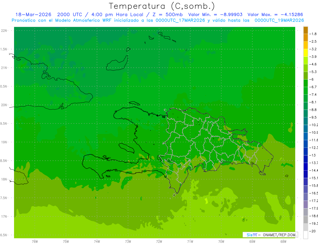Click the "70W" longitude label
Screen dimensions: 318x245
[x=221, y=242]
